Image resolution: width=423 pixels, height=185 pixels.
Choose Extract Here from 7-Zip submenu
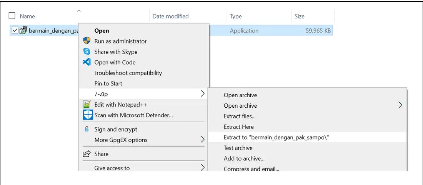pyautogui.click(x=239, y=127)
